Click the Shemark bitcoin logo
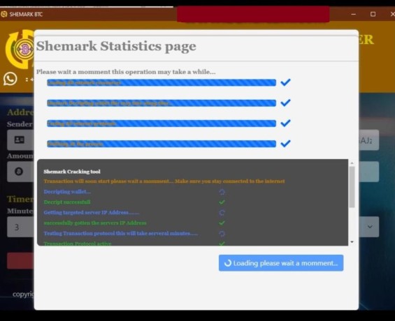395x321 pixels. click(x=20, y=50)
